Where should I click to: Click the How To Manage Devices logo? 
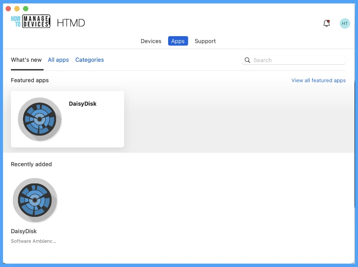pos(31,21)
